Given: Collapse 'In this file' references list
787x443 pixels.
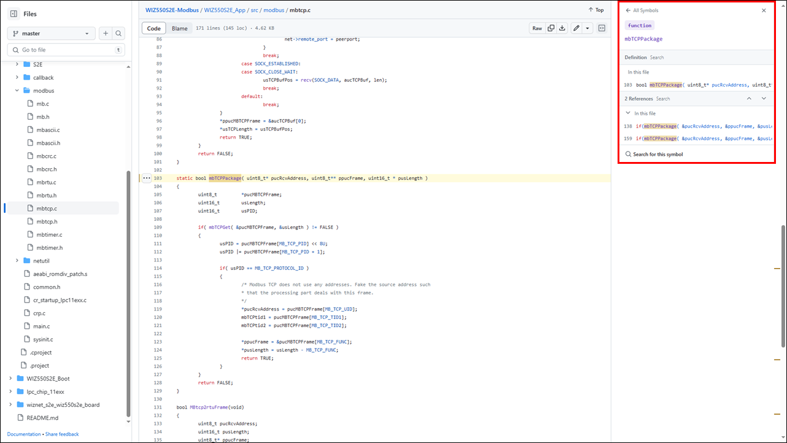Looking at the screenshot, I should (628, 114).
